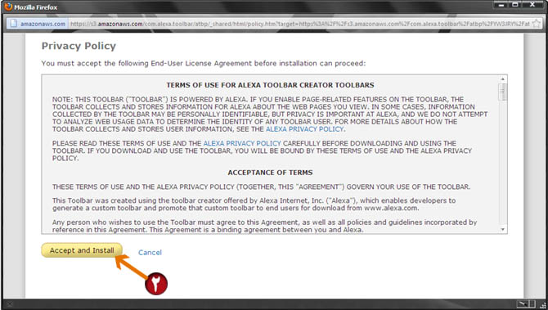Viewport: 548px width, 310px height.
Task: Click the status bar icon at bottom right
Action: [x=527, y=304]
